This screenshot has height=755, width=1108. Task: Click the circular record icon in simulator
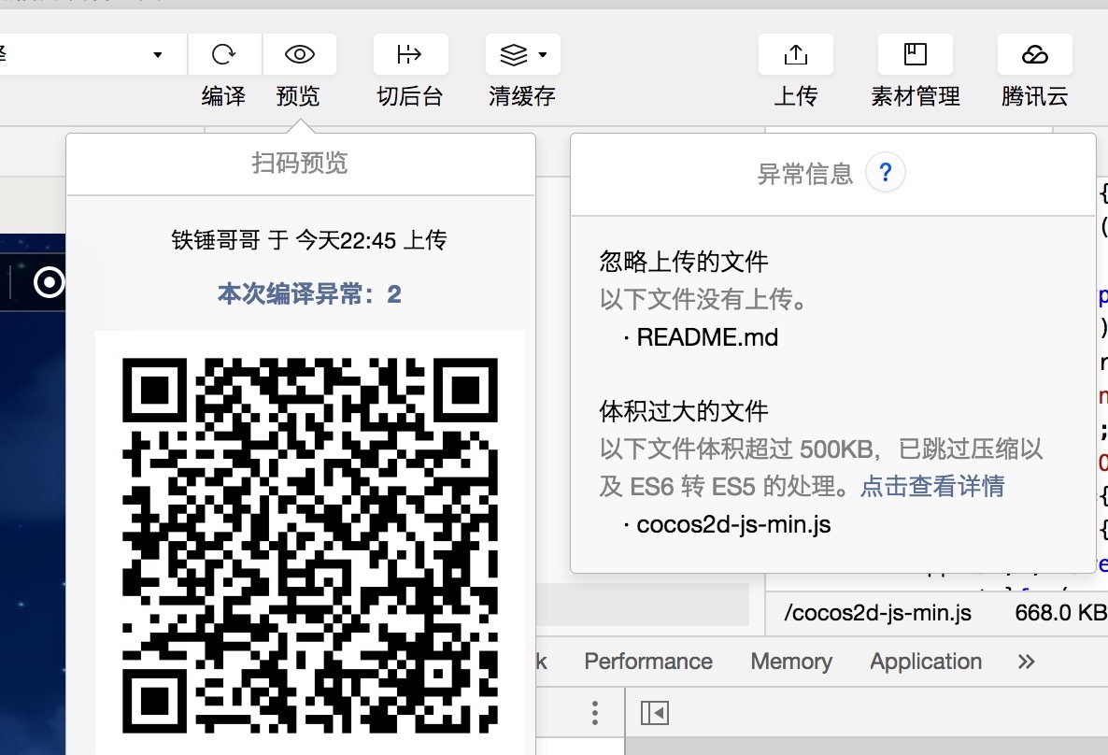coord(49,283)
